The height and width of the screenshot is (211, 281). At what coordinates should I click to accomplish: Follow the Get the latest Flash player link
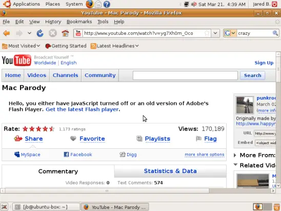click(x=82, y=109)
